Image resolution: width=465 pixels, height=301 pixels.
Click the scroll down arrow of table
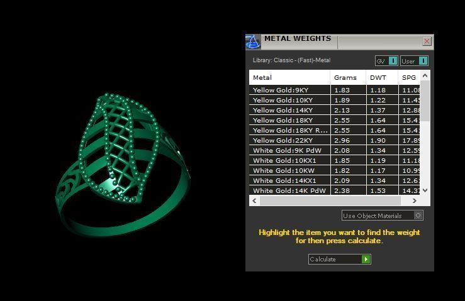425,190
